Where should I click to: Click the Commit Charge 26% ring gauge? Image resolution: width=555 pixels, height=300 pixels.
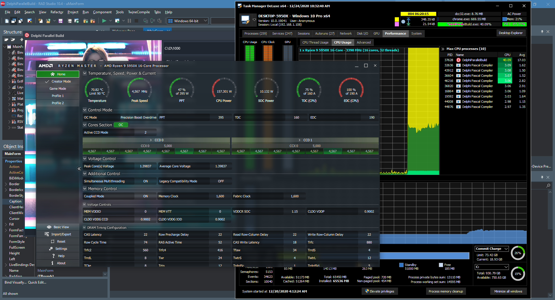click(x=518, y=253)
